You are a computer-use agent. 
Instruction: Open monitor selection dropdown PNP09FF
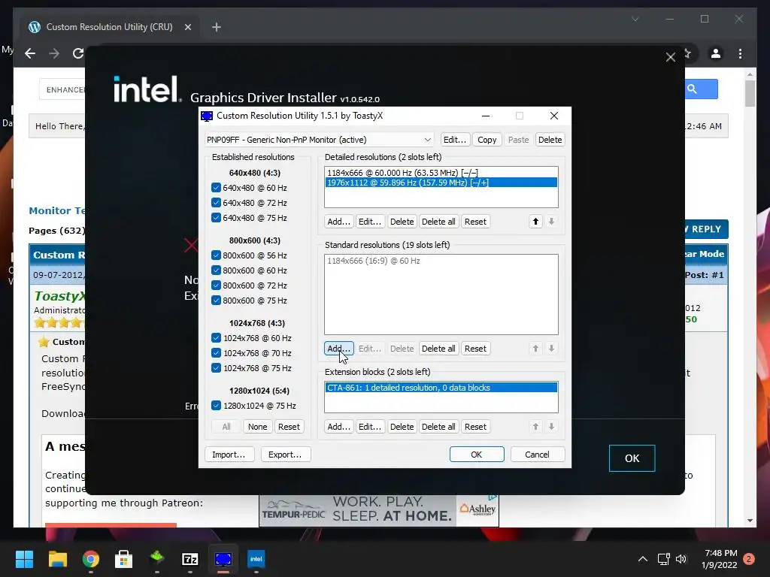[x=319, y=140]
